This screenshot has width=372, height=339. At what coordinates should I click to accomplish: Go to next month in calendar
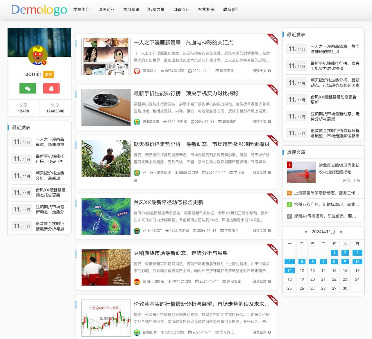click(341, 232)
